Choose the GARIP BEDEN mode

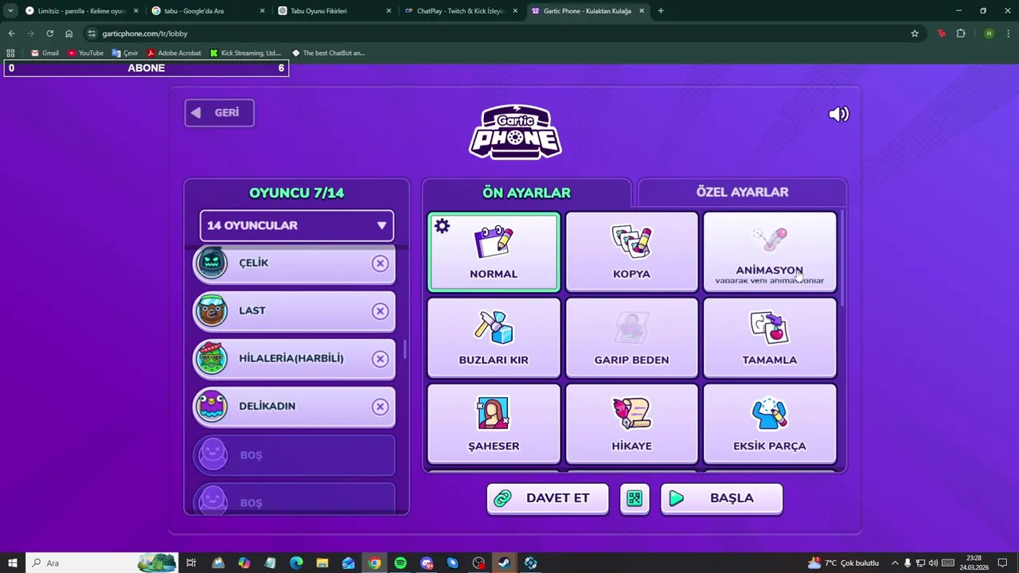tap(631, 337)
